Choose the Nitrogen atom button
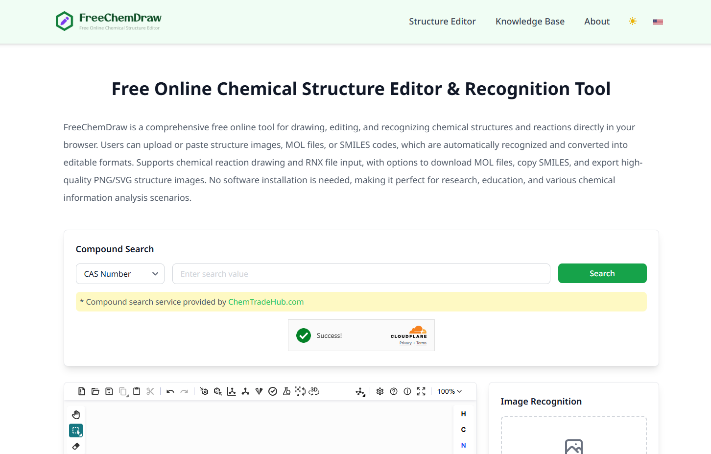Image resolution: width=711 pixels, height=454 pixels. pos(463,445)
